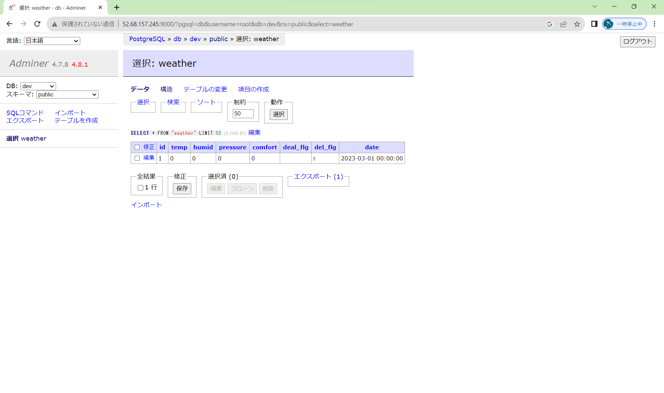
Task: Open the スキーマ public dropdown
Action: pyautogui.click(x=67, y=95)
